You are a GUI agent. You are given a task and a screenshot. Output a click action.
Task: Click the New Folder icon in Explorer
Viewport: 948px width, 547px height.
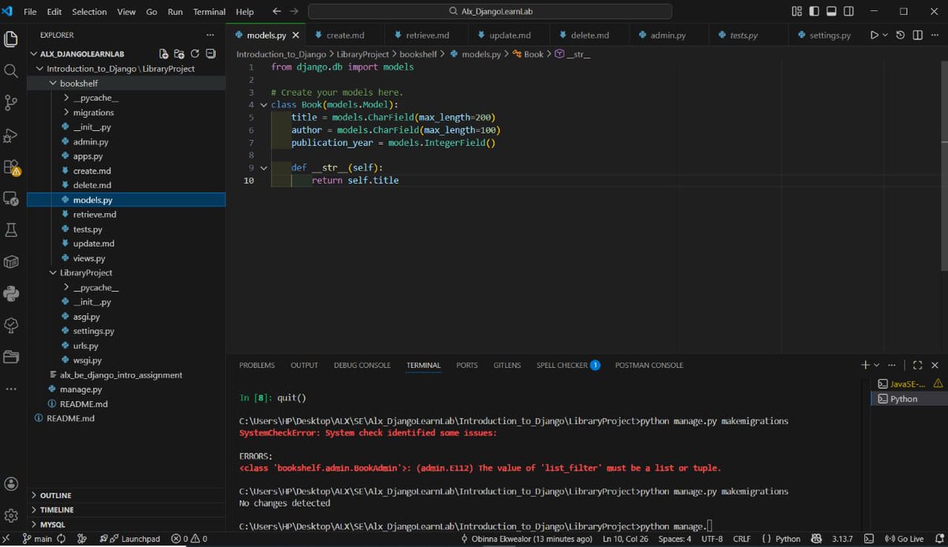point(179,54)
